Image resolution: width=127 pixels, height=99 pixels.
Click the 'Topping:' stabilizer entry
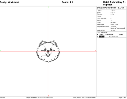tap(113, 26)
